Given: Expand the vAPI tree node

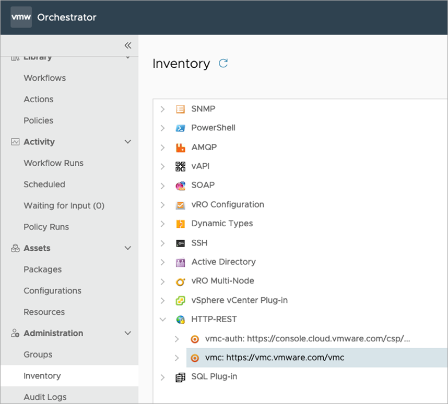Looking at the screenshot, I should point(162,166).
